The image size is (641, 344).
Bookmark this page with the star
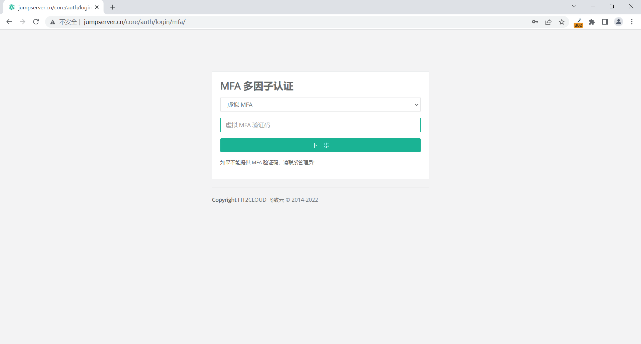pyautogui.click(x=562, y=22)
